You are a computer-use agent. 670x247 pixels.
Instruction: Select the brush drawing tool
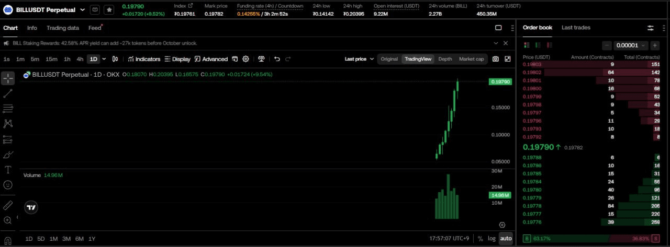[8, 155]
